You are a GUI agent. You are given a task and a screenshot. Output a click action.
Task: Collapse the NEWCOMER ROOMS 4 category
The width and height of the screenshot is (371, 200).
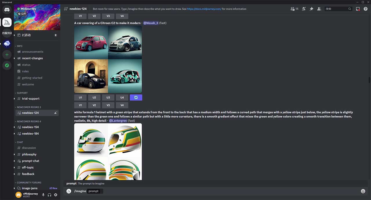click(29, 122)
